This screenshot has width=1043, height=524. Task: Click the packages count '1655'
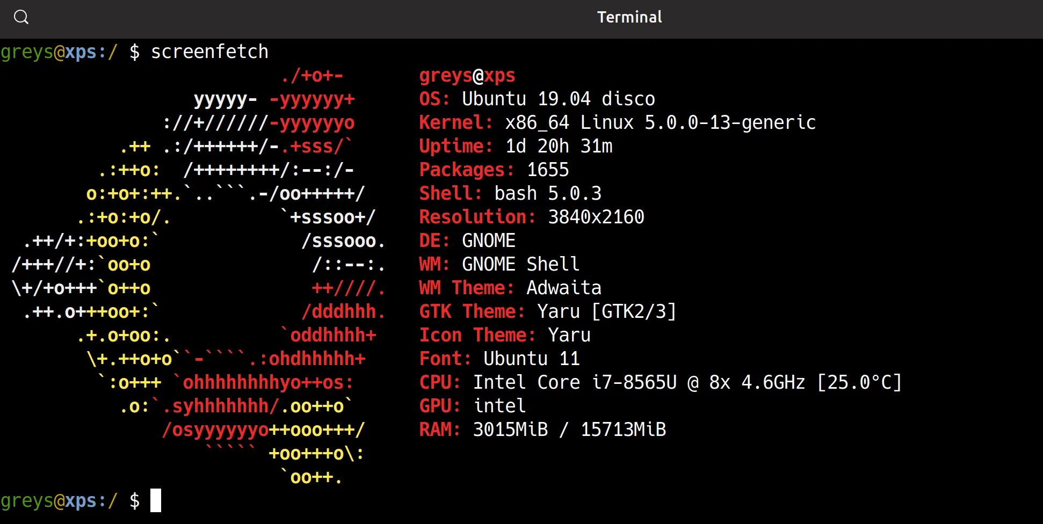tap(548, 170)
